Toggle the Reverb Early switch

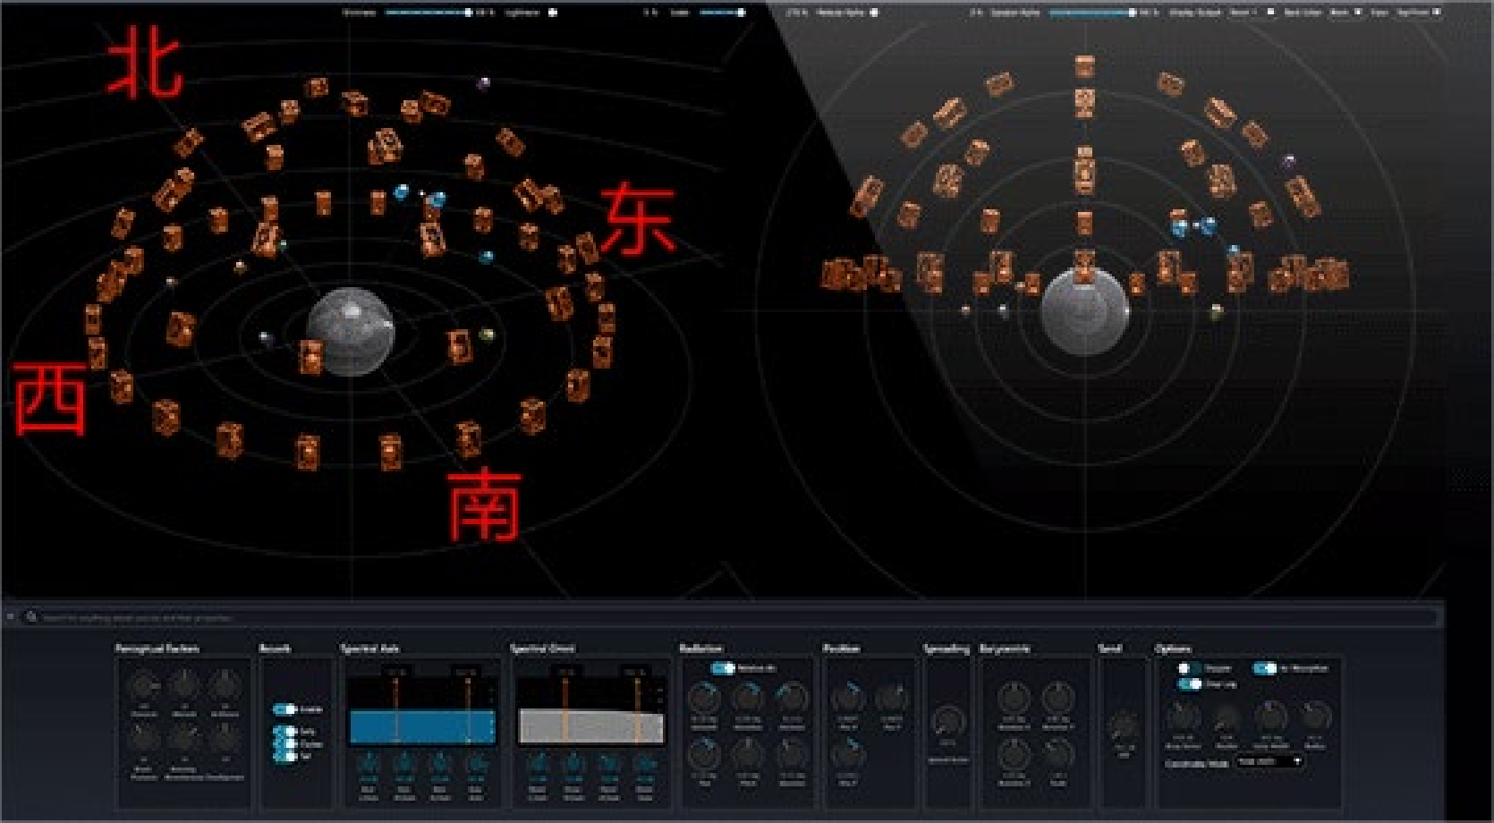tap(284, 732)
